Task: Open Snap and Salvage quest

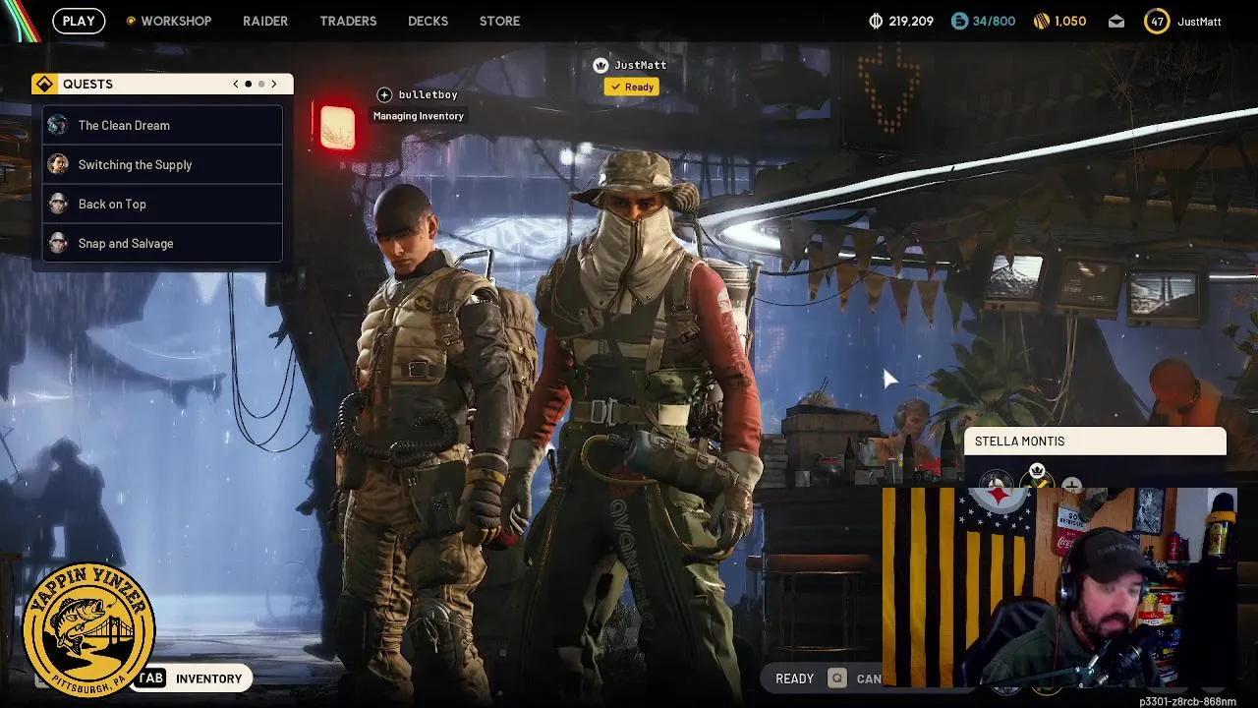Action: tap(162, 243)
